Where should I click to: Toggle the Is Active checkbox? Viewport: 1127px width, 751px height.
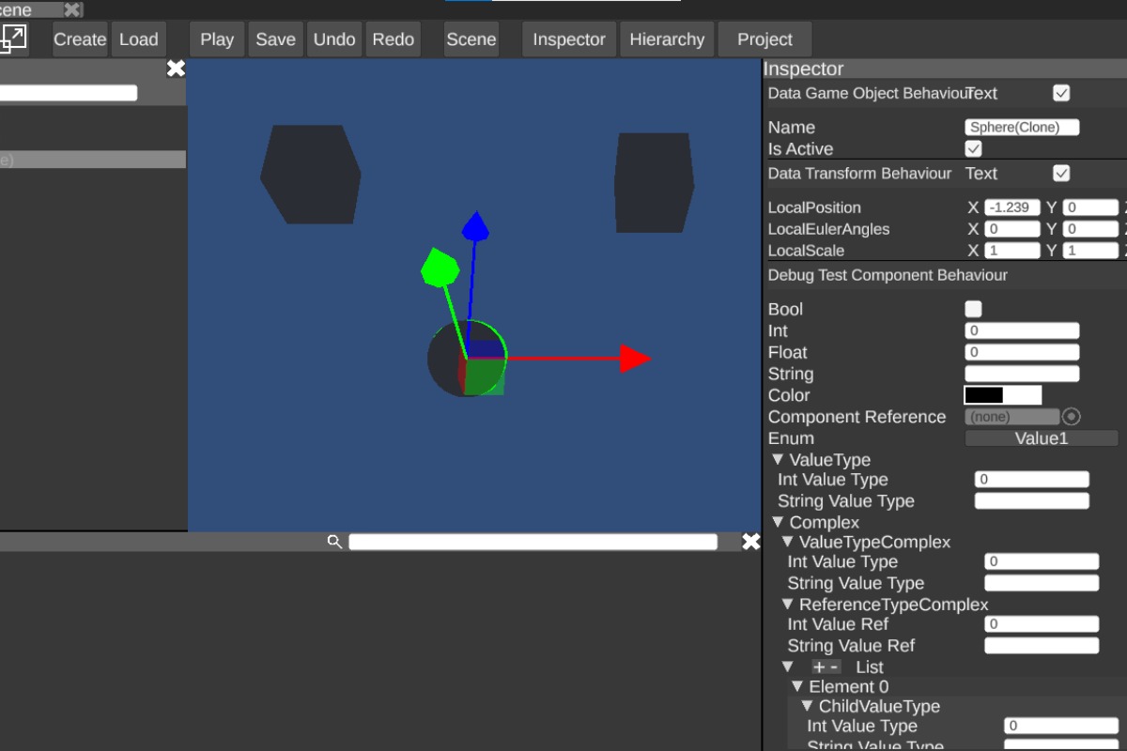pos(974,149)
